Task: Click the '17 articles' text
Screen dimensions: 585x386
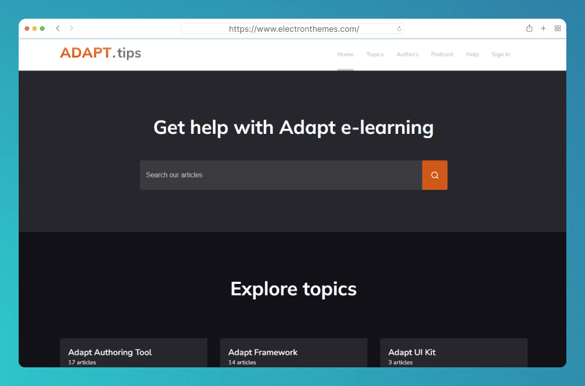Action: [82, 362]
